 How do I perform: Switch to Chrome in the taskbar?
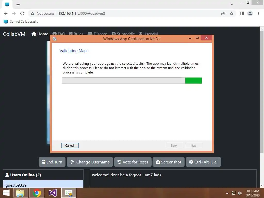pyautogui.click(x=37, y=193)
